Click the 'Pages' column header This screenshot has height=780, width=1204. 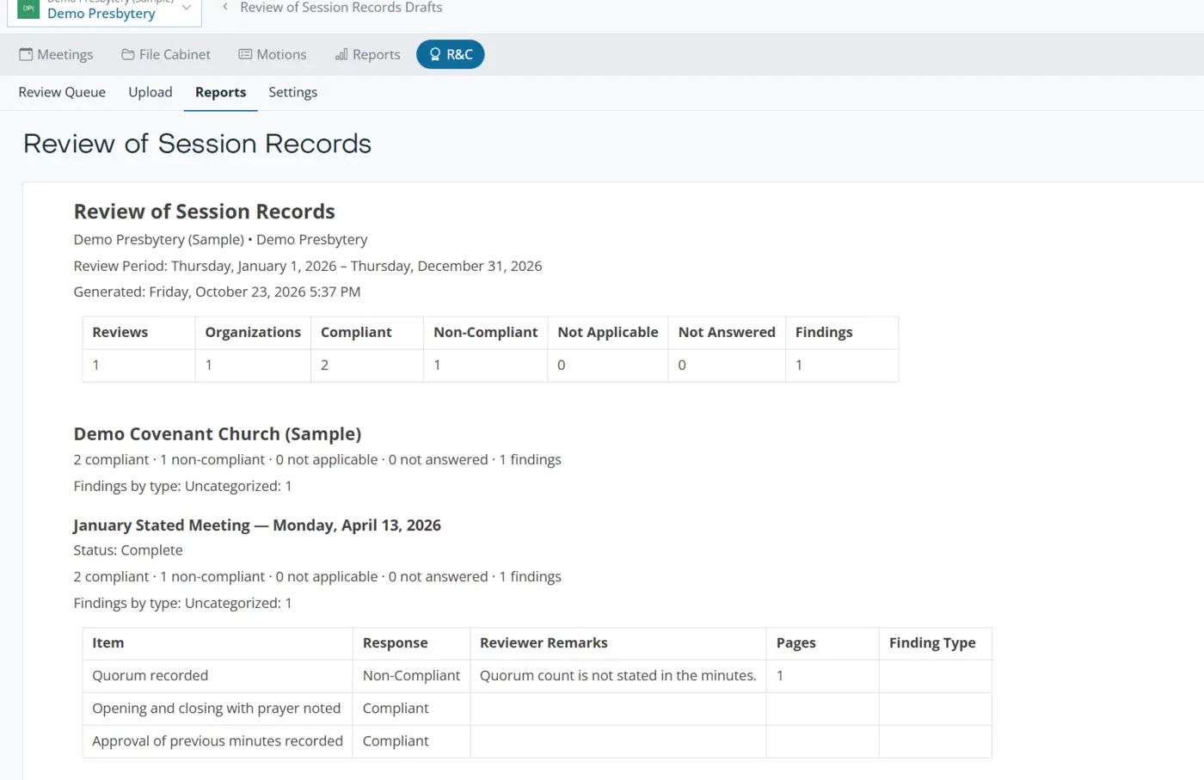[822, 643]
